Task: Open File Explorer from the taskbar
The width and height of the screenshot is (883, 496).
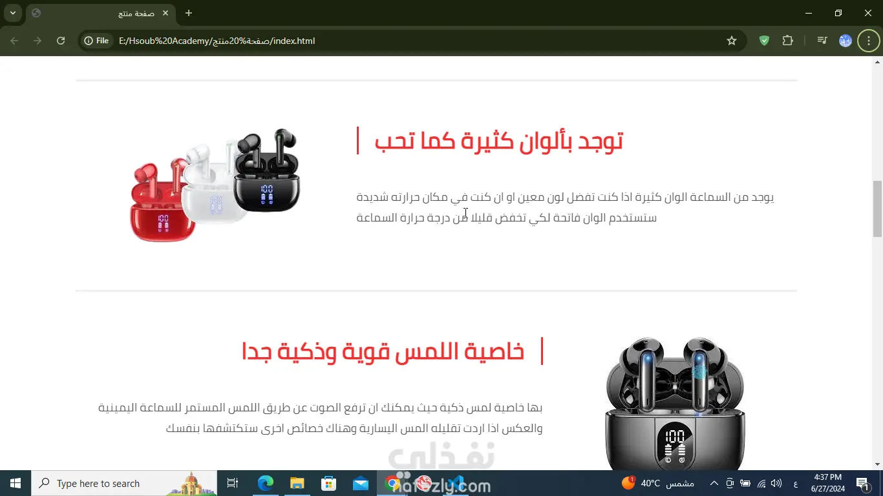Action: point(297,483)
